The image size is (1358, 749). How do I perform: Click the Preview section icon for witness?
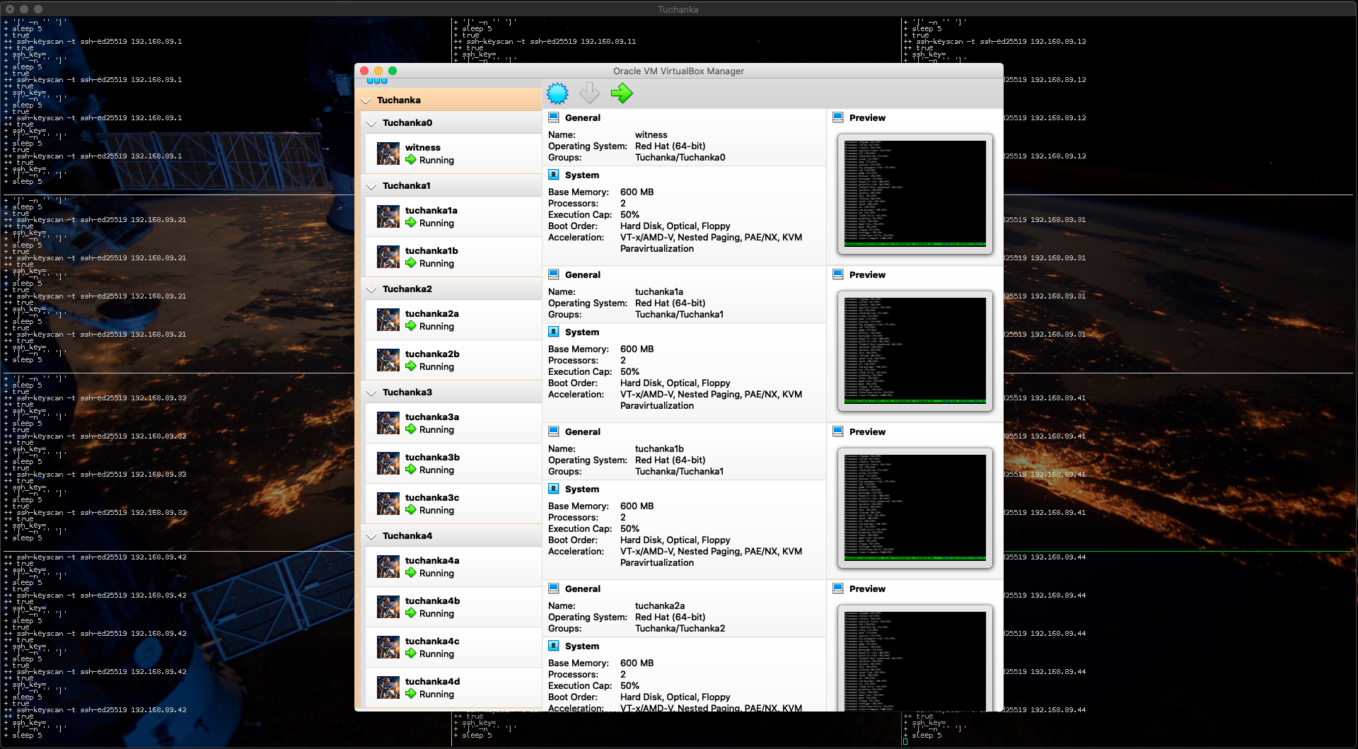tap(838, 117)
